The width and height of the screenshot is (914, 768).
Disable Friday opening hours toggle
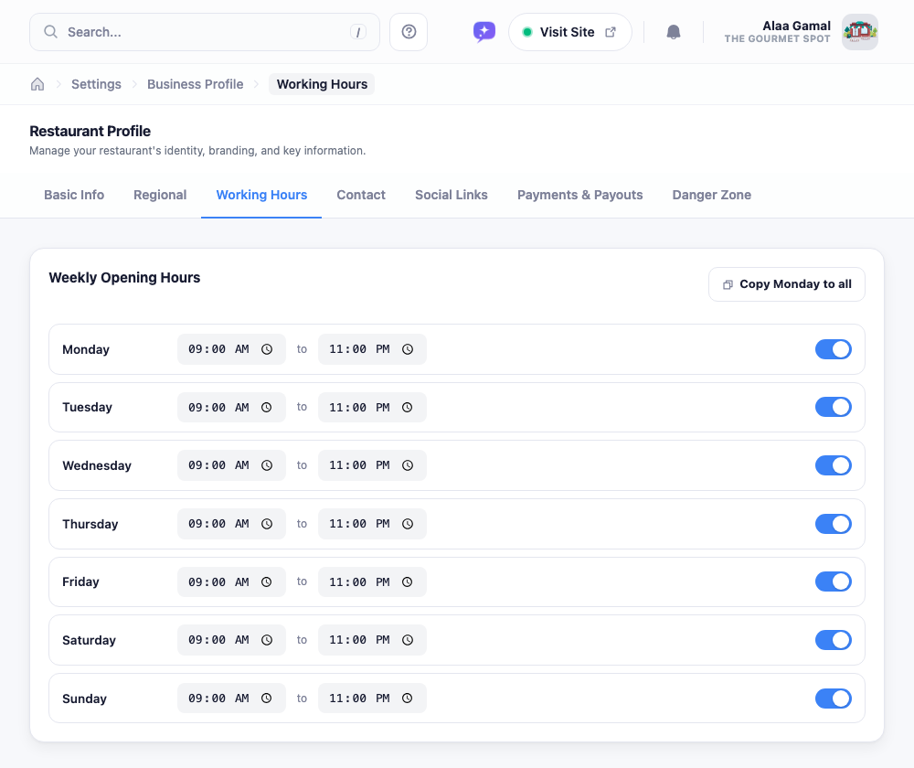click(x=833, y=581)
